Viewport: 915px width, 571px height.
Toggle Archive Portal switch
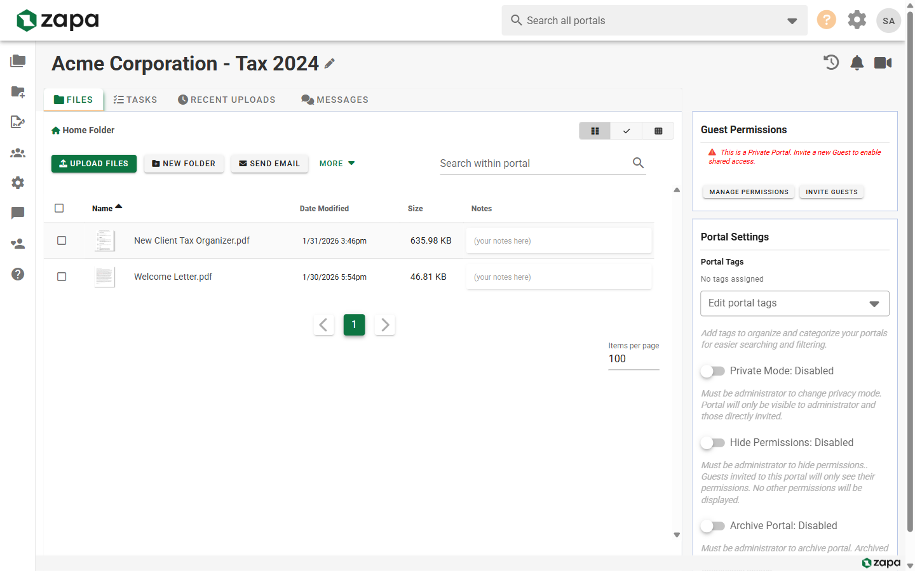coord(712,526)
